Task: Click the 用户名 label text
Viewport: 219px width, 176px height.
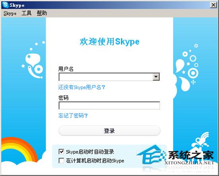Action: click(x=66, y=69)
